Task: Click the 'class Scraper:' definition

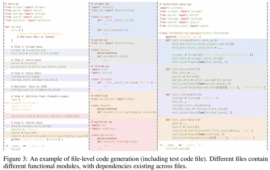Action: point(102,17)
